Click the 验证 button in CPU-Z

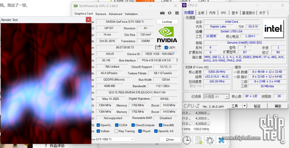[x=257, y=106]
